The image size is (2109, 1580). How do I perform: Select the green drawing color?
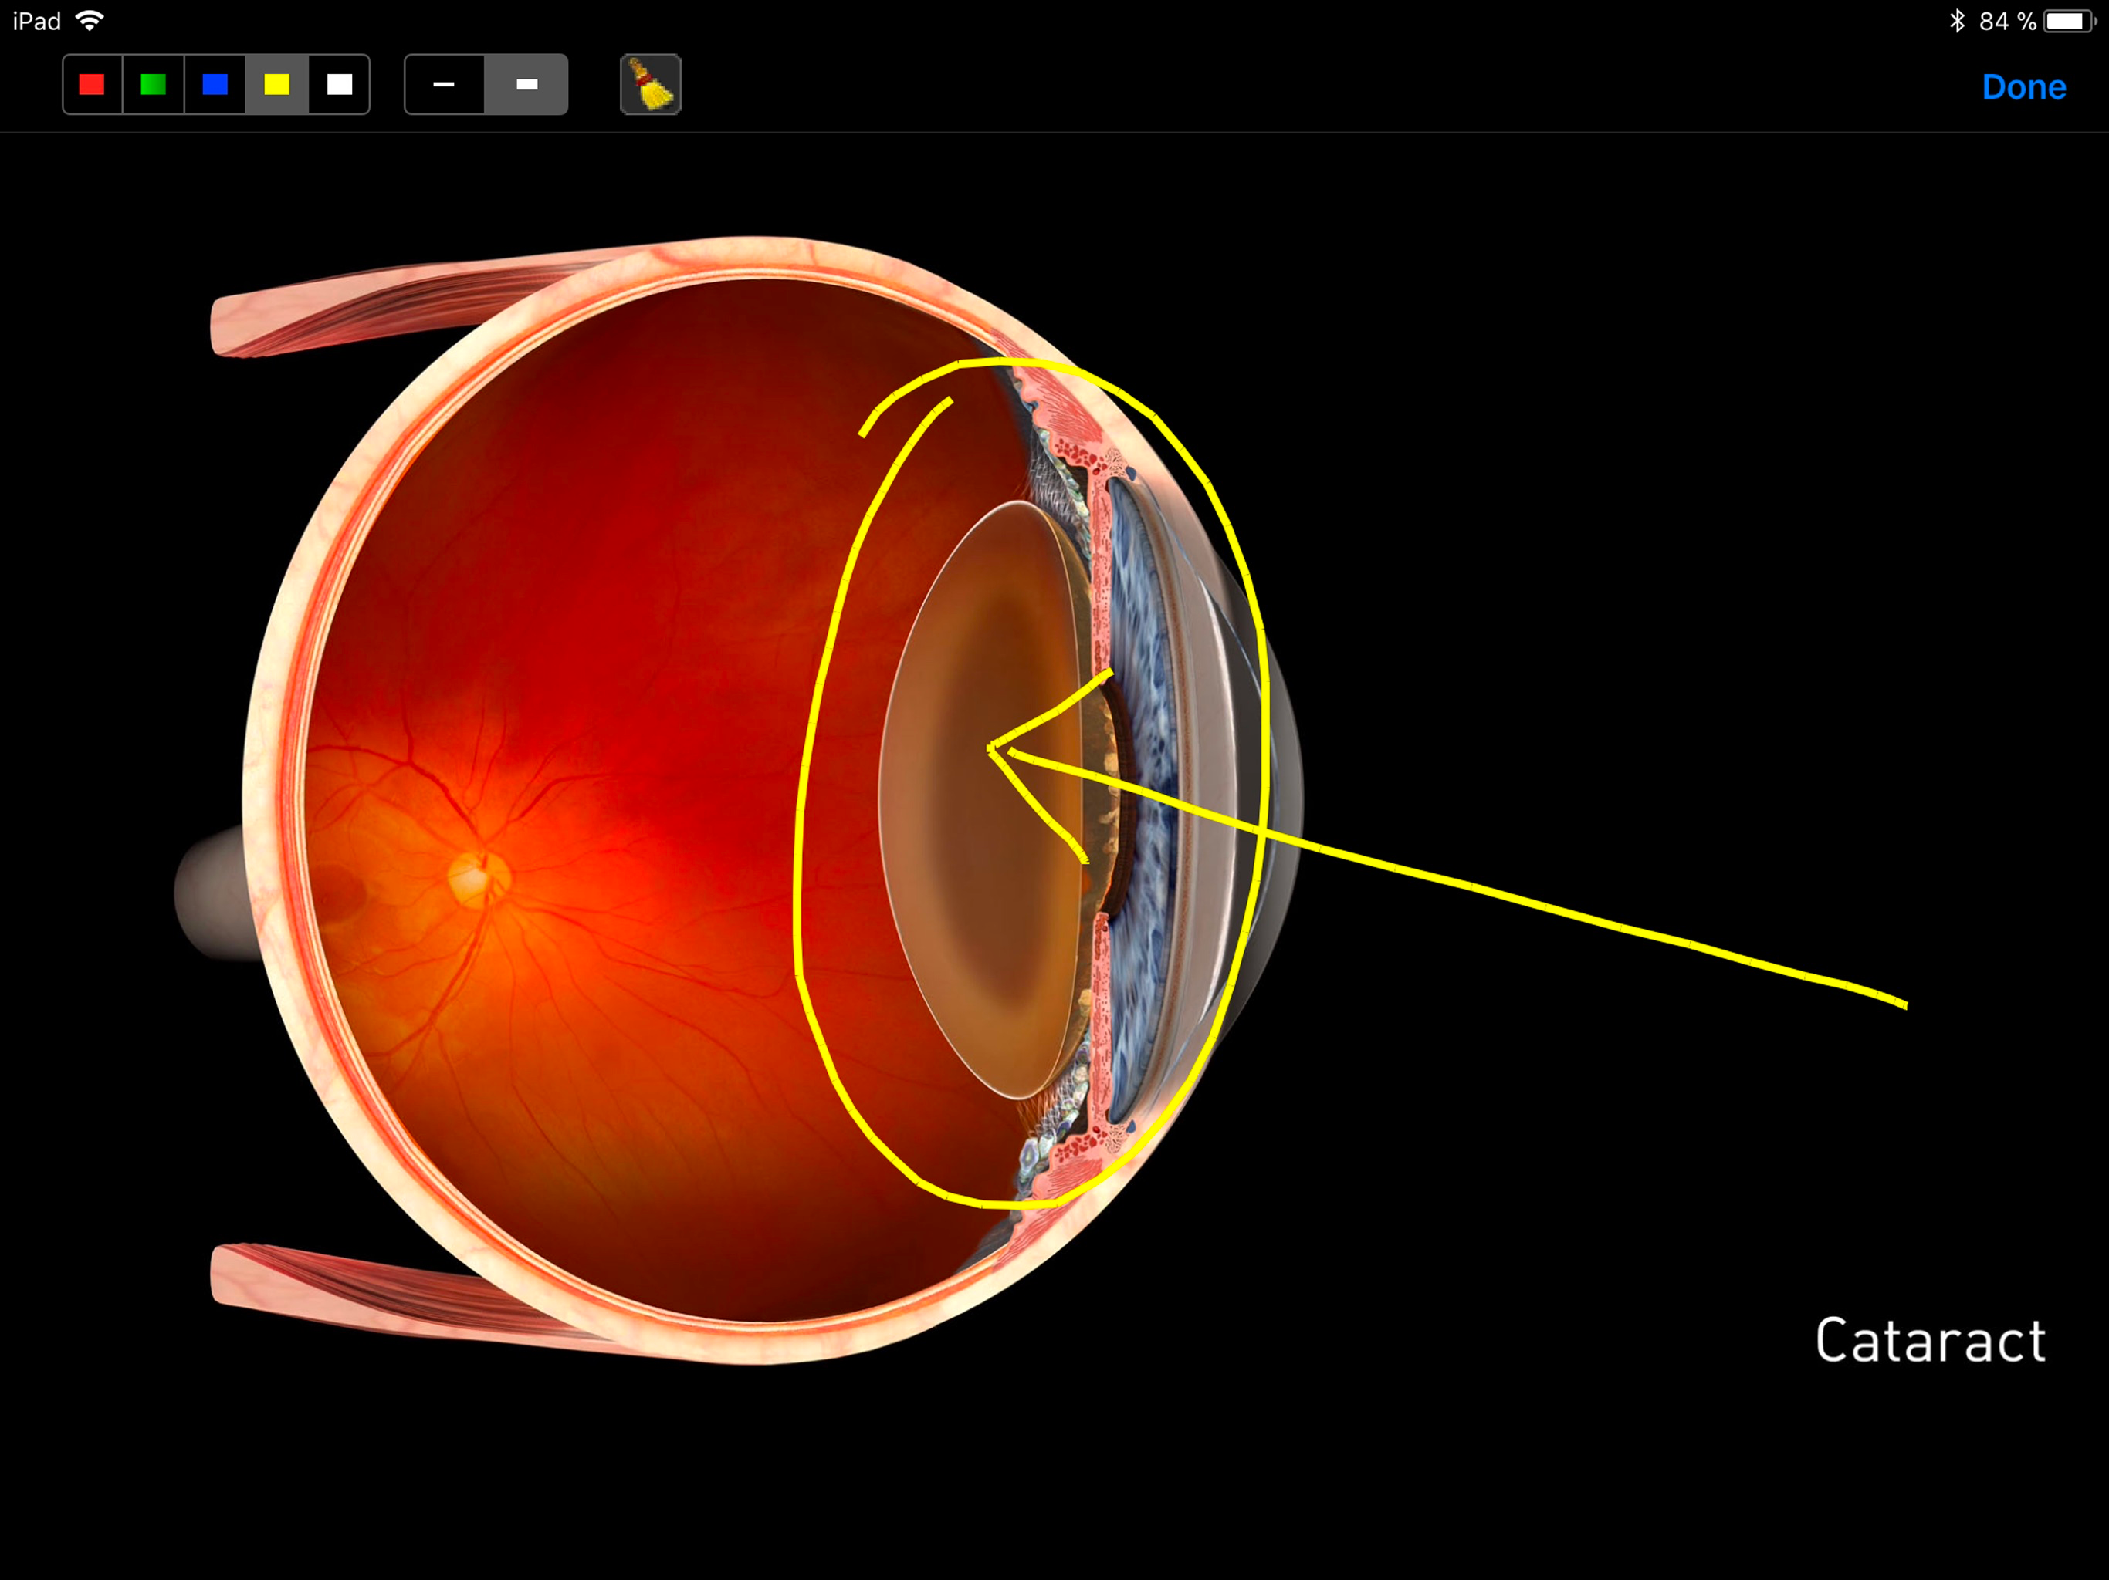point(154,85)
